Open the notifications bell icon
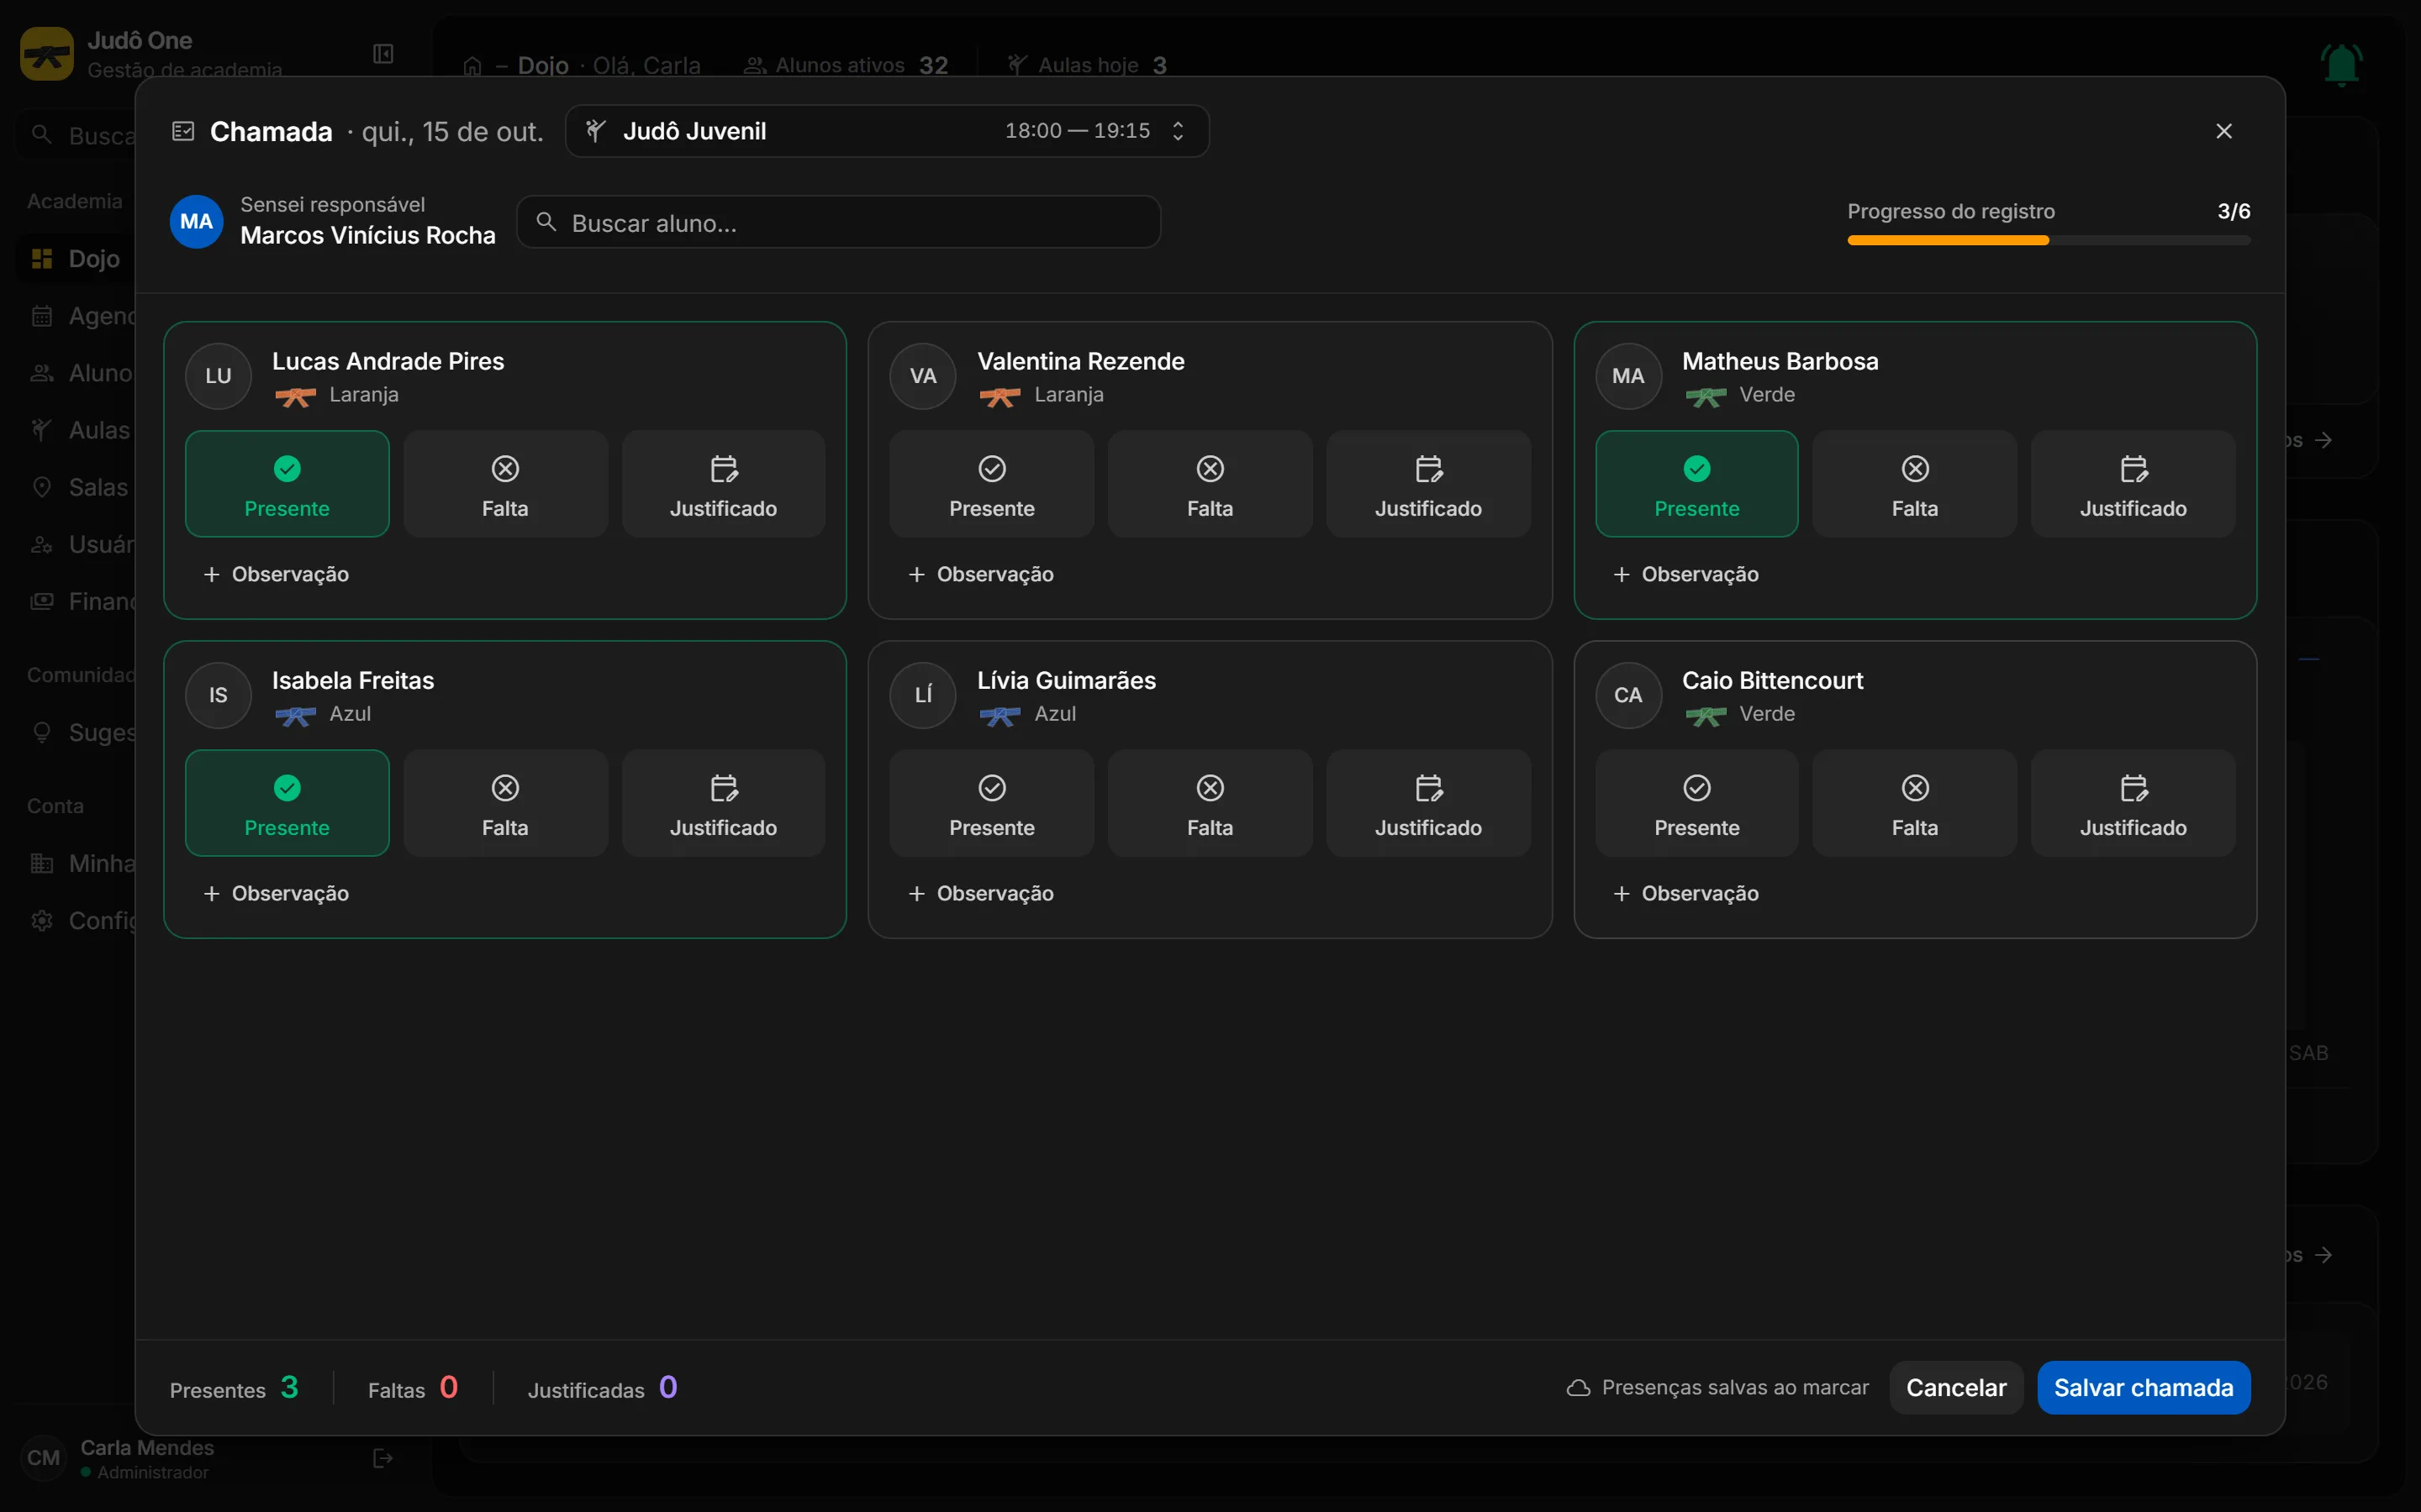 click(2342, 65)
